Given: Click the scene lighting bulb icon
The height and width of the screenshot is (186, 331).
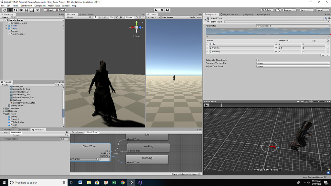Looking at the screenshot, I should pos(96,17).
